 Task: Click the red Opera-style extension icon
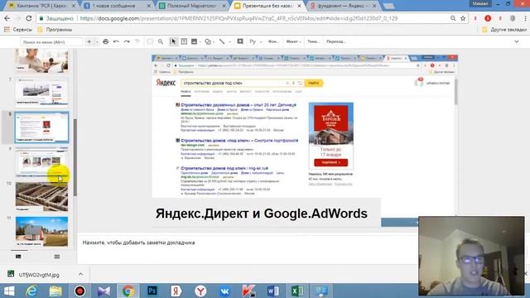(488, 18)
